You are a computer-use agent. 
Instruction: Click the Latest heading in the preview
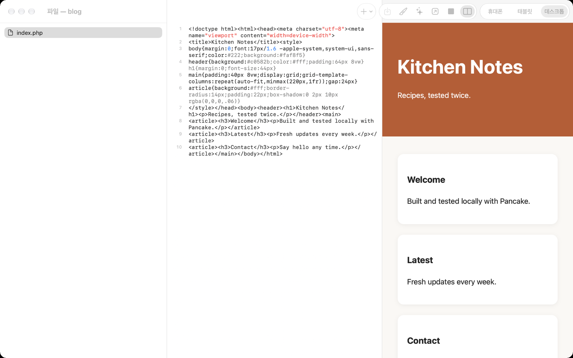pyautogui.click(x=420, y=260)
